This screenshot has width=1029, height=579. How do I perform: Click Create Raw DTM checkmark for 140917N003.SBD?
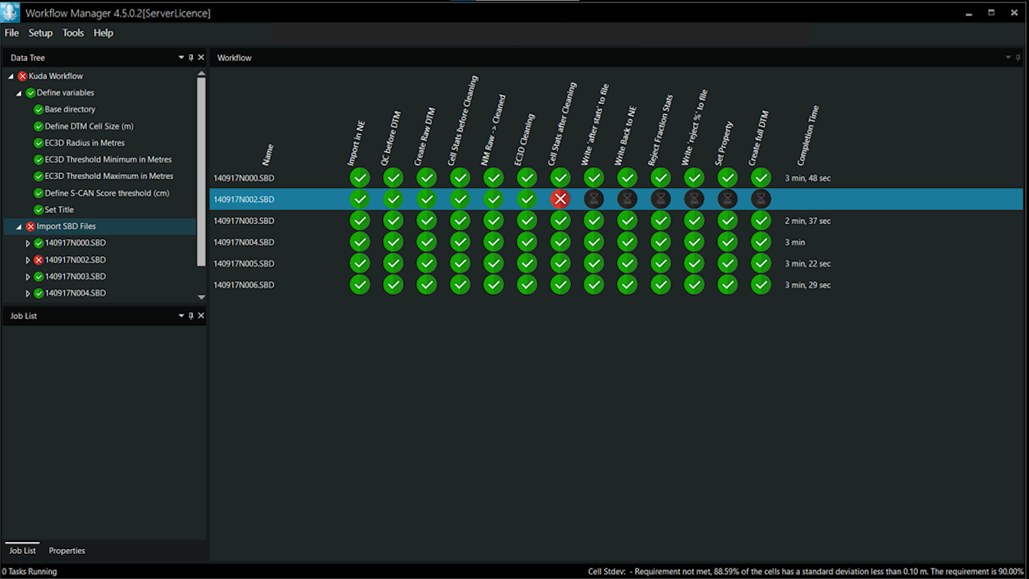click(427, 221)
